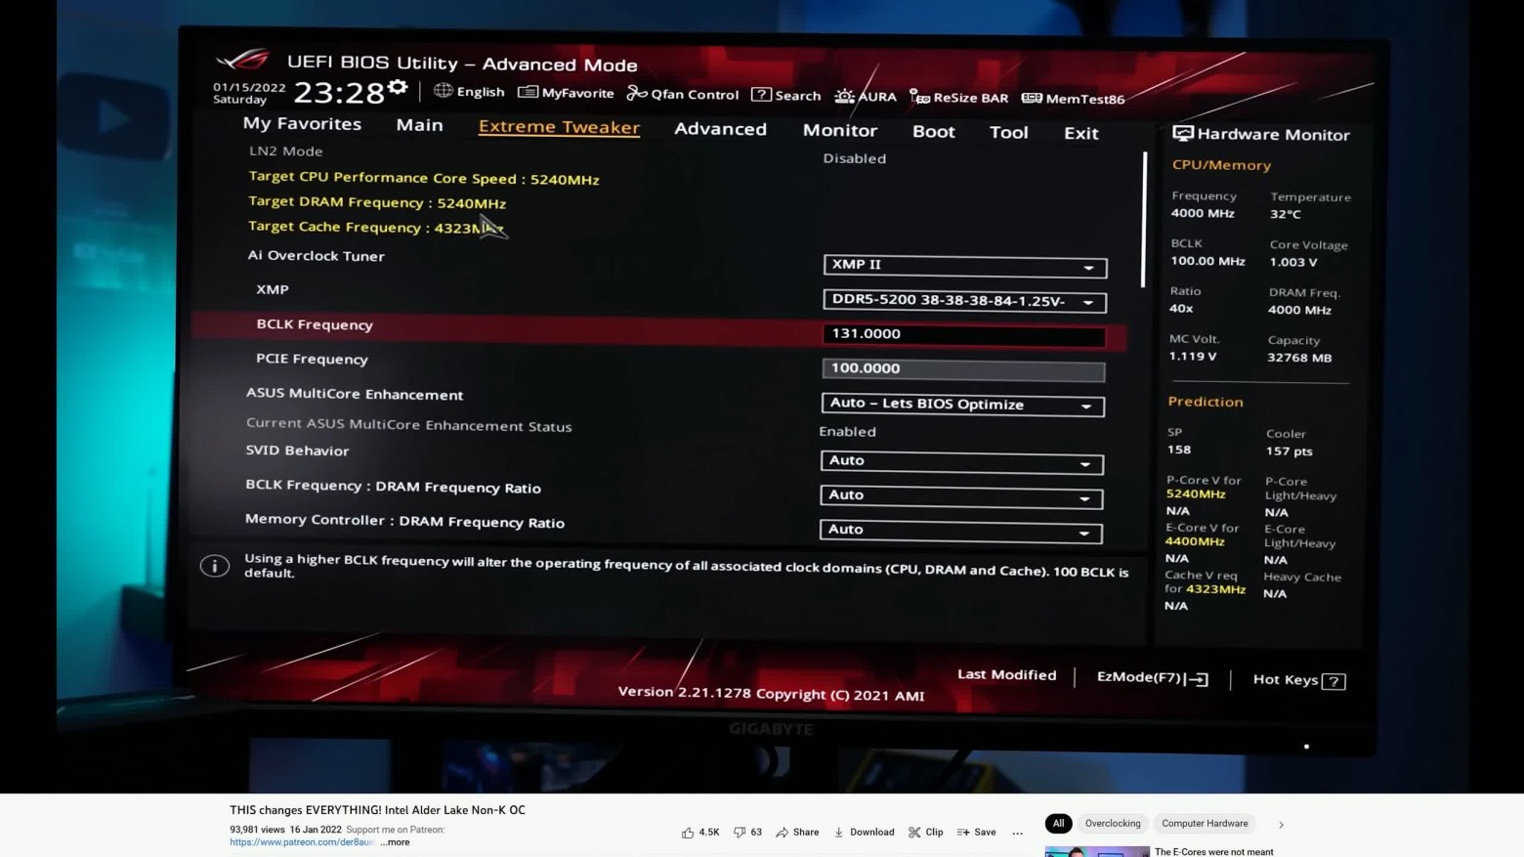Open the Exit tab
Screen dimensions: 1524x857
[x=1081, y=134]
